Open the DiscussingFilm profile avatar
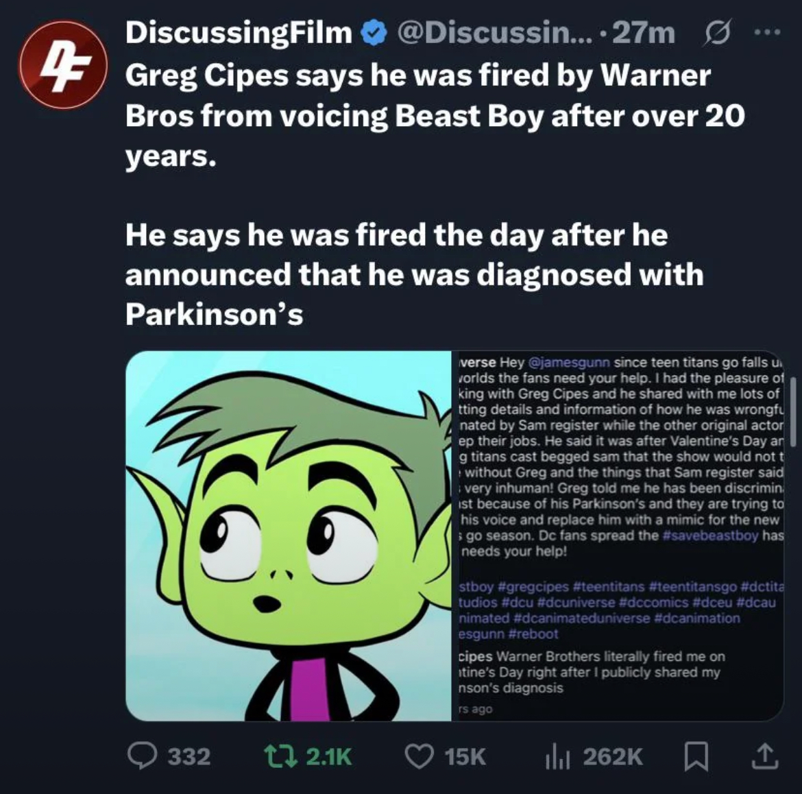802x794 pixels. tap(63, 65)
